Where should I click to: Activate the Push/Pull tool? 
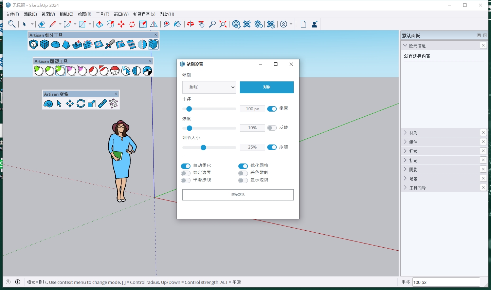point(99,24)
